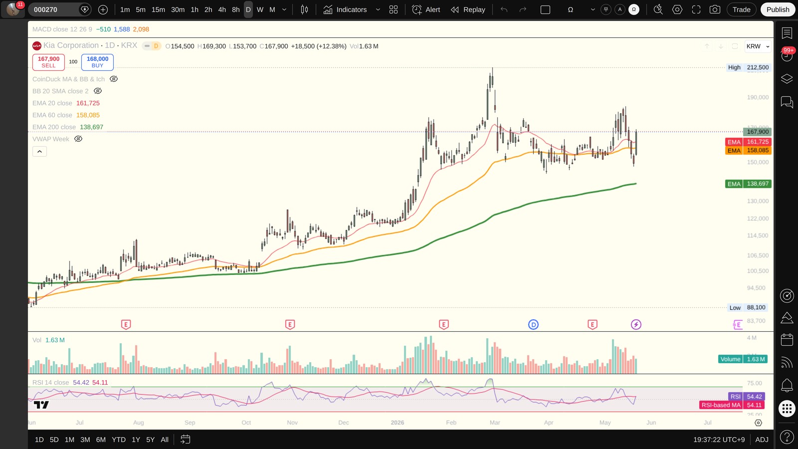Click the clock time 19:37:22 UTC+9
This screenshot has width=798, height=449.
[719, 440]
